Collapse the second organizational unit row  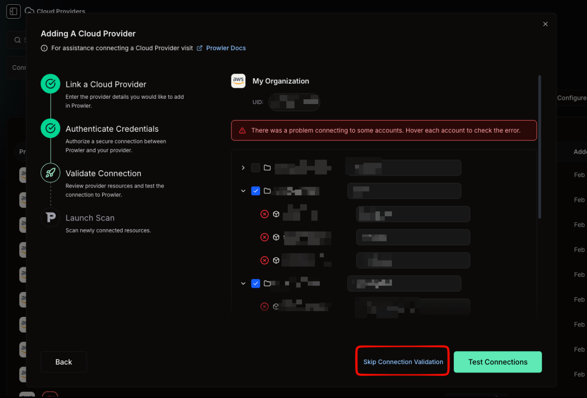(x=243, y=191)
